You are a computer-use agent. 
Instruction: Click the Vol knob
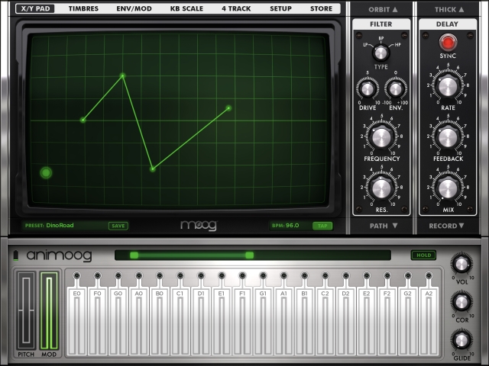pyautogui.click(x=461, y=264)
